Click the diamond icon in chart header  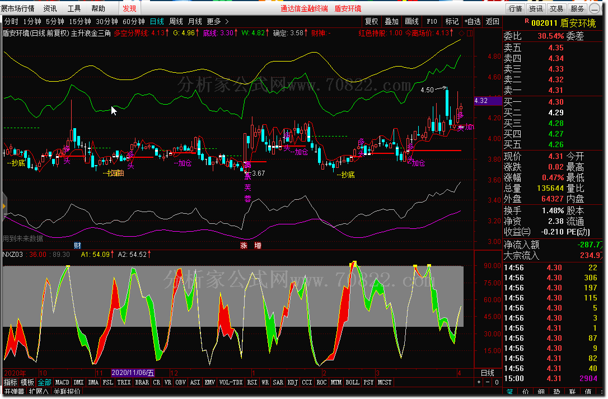(x=461, y=33)
